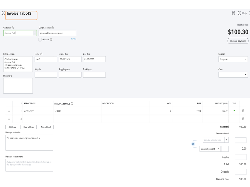
Task: Click the Message on statement text box
Action: click(x=29, y=165)
